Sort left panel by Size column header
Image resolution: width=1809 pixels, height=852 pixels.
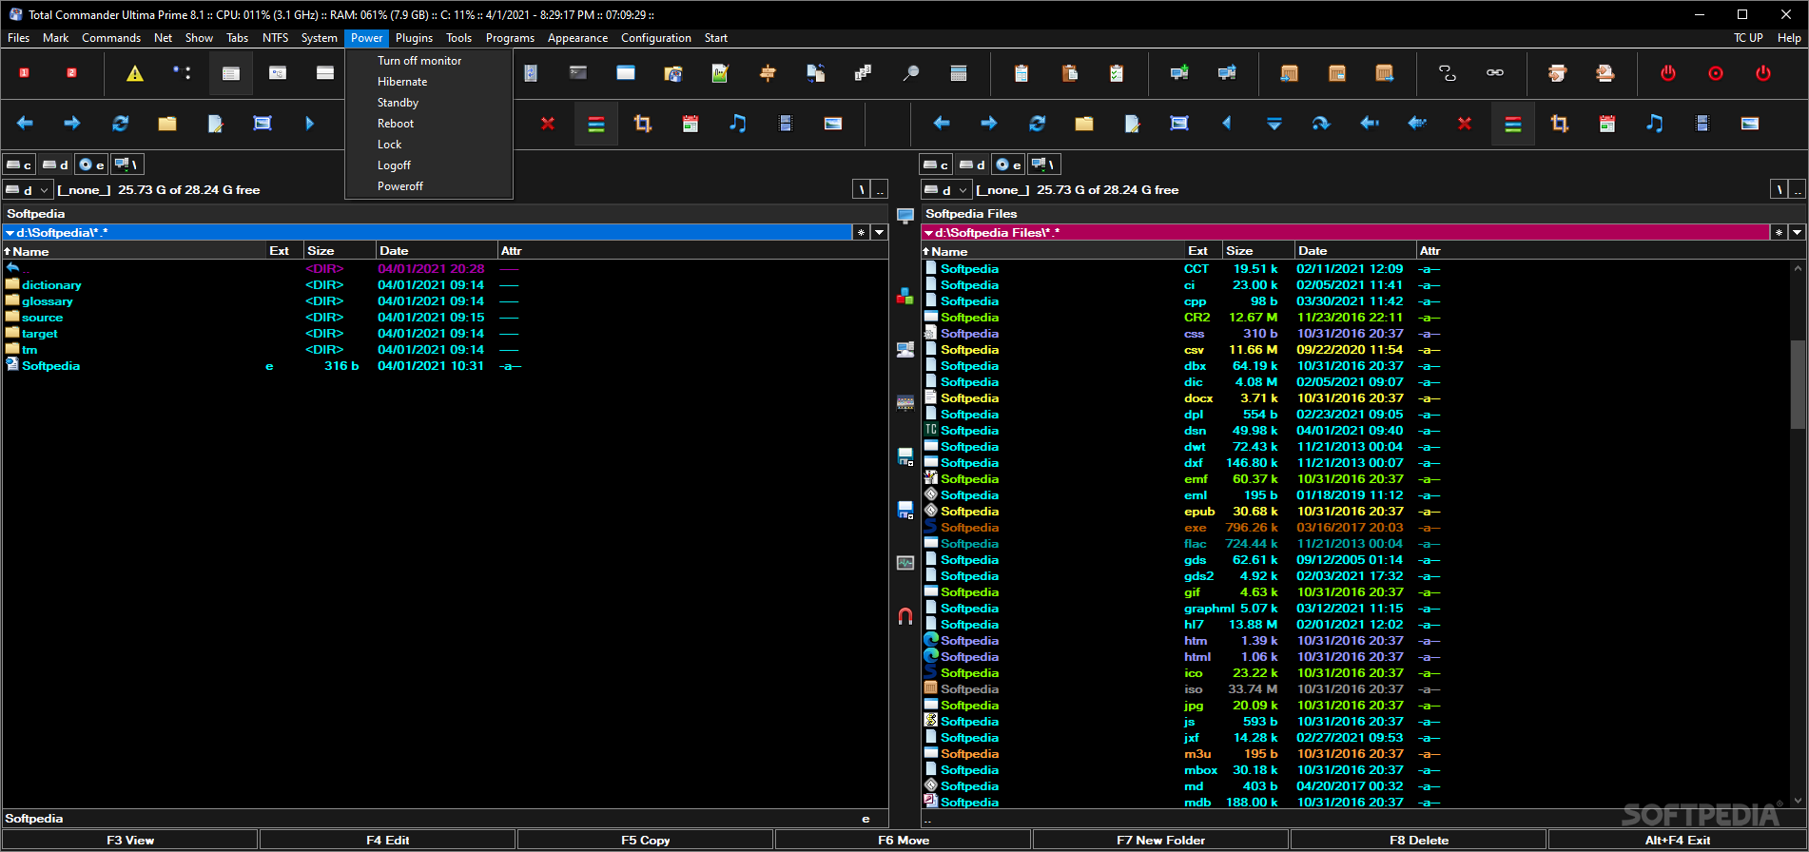tap(340, 251)
